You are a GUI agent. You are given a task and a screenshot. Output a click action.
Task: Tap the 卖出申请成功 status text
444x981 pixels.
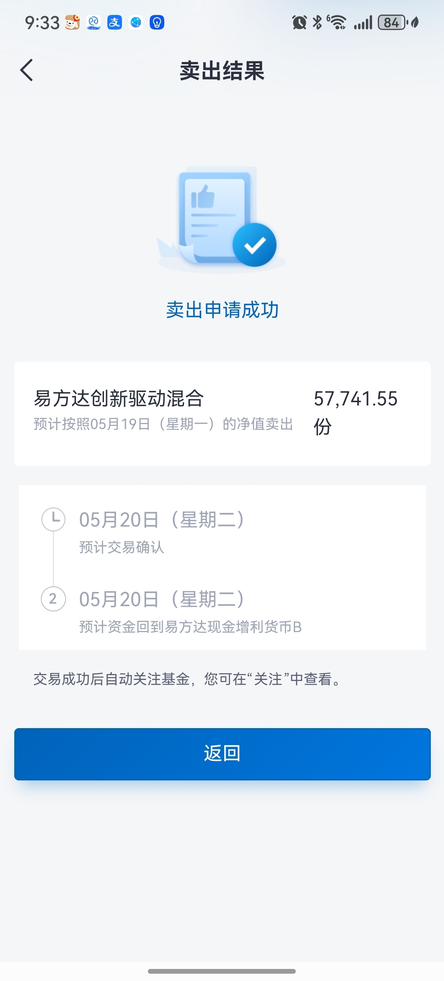[x=223, y=309]
